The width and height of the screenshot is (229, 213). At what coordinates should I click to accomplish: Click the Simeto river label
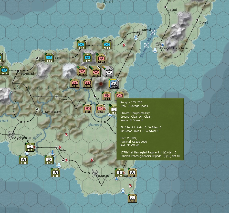click(x=95, y=124)
